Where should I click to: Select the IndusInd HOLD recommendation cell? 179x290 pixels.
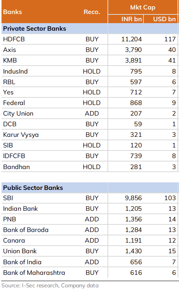(x=92, y=71)
